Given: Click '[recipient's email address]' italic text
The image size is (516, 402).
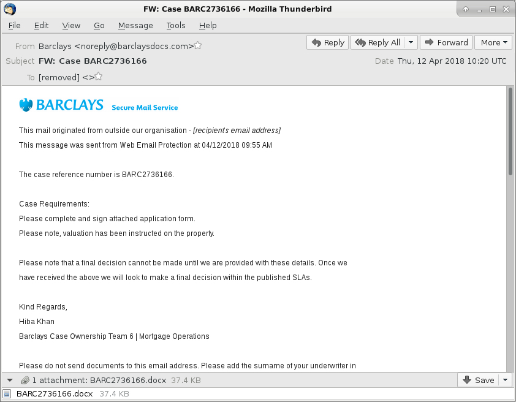Looking at the screenshot, I should pyautogui.click(x=237, y=131).
